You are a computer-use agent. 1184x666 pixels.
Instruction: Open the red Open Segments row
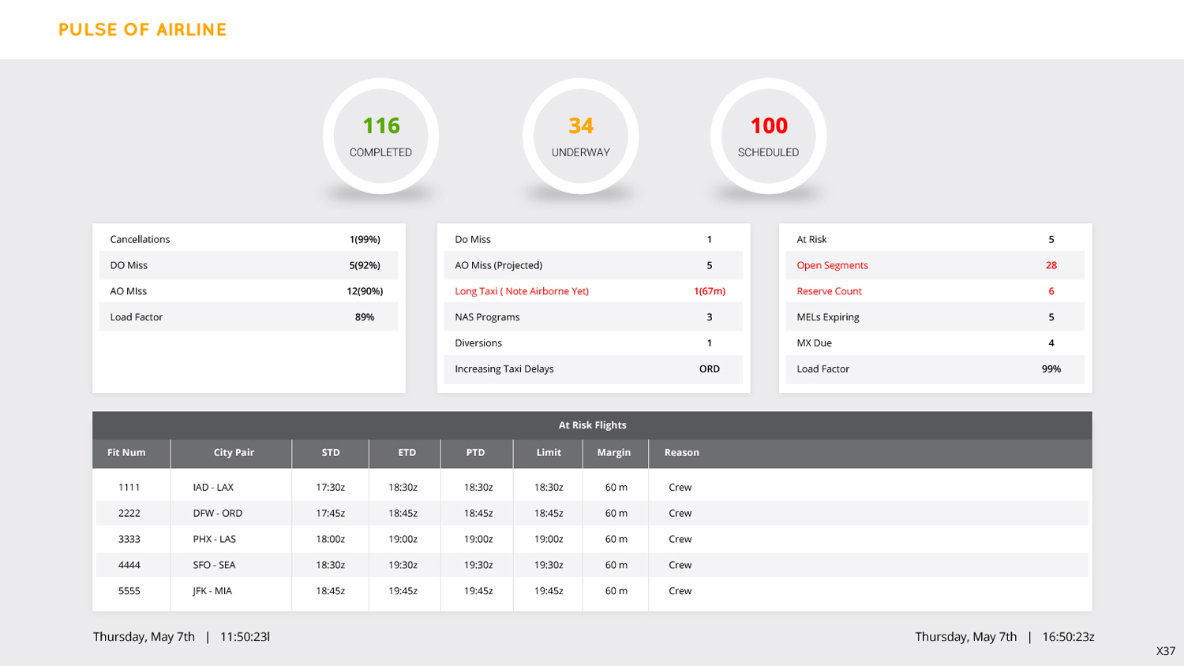pos(935,265)
